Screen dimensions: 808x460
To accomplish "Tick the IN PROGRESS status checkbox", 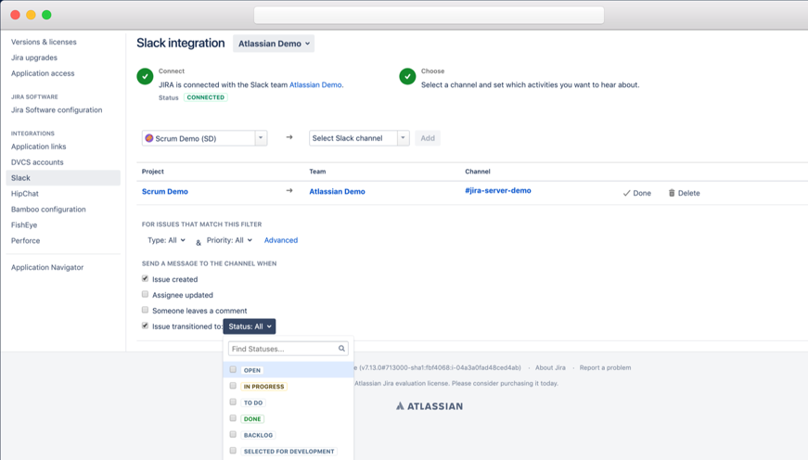I will click(233, 386).
